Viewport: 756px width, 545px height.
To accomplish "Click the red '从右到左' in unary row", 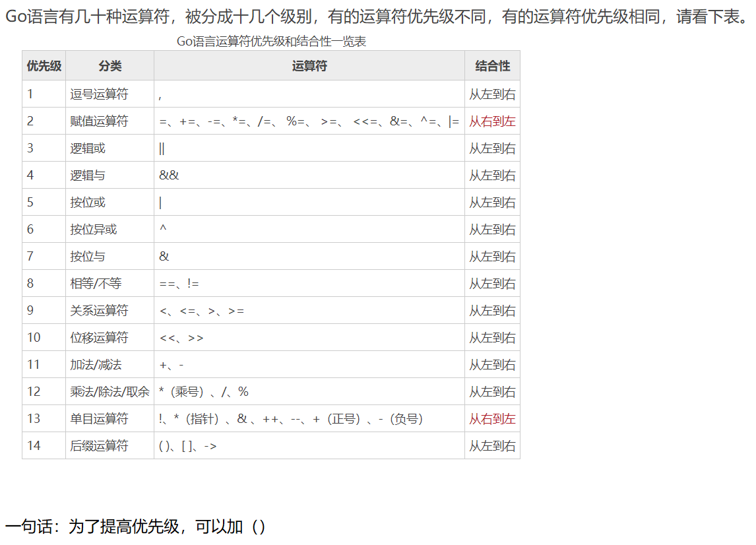I will [492, 418].
